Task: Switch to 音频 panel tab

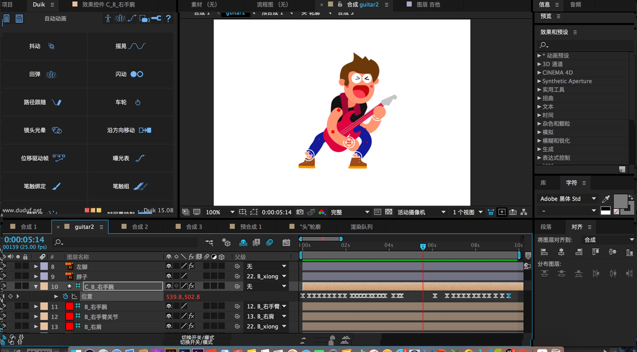Action: [576, 5]
